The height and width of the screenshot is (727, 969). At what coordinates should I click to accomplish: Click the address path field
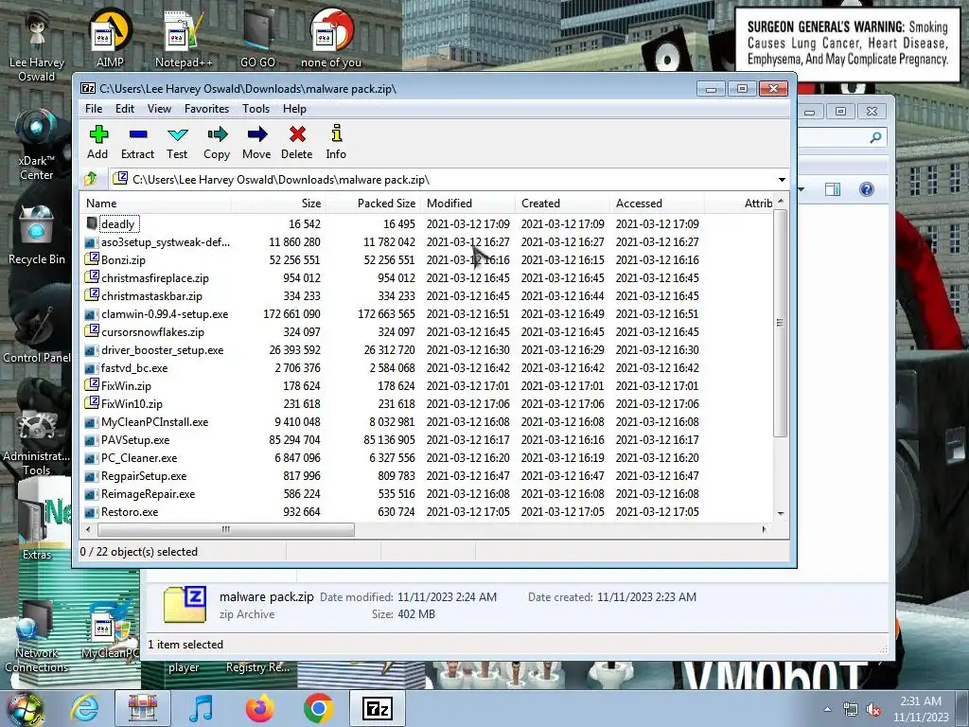click(x=443, y=180)
